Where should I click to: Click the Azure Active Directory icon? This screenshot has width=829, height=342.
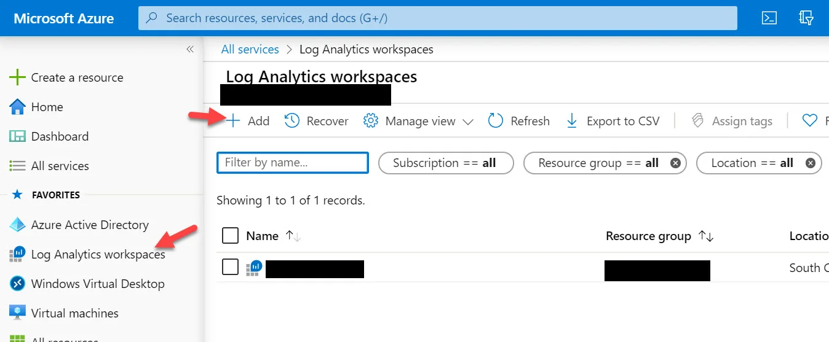[x=17, y=225]
